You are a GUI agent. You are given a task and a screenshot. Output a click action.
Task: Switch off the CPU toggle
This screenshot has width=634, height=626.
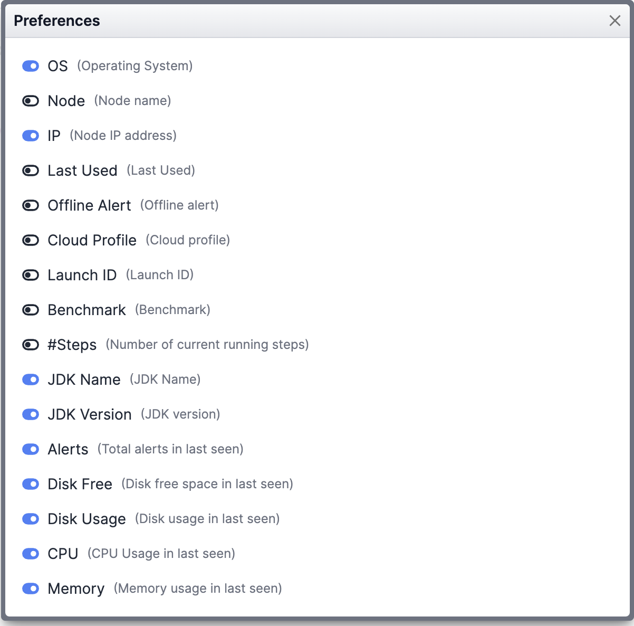coord(31,554)
